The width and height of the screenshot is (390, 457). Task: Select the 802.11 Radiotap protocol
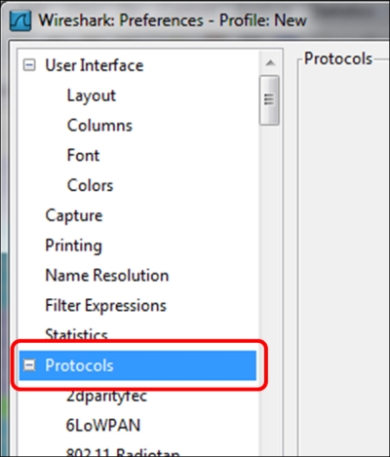click(x=123, y=452)
